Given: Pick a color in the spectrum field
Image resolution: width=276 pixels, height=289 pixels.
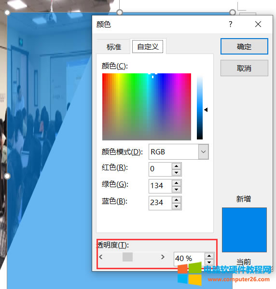Looking at the screenshot, I should pyautogui.click(x=147, y=107).
